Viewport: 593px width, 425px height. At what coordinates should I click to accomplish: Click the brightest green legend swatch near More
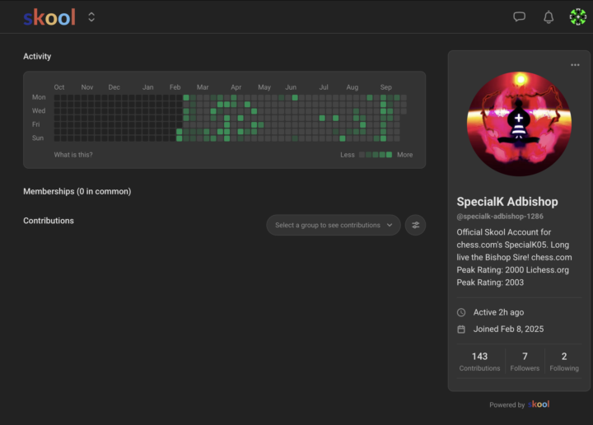point(389,155)
